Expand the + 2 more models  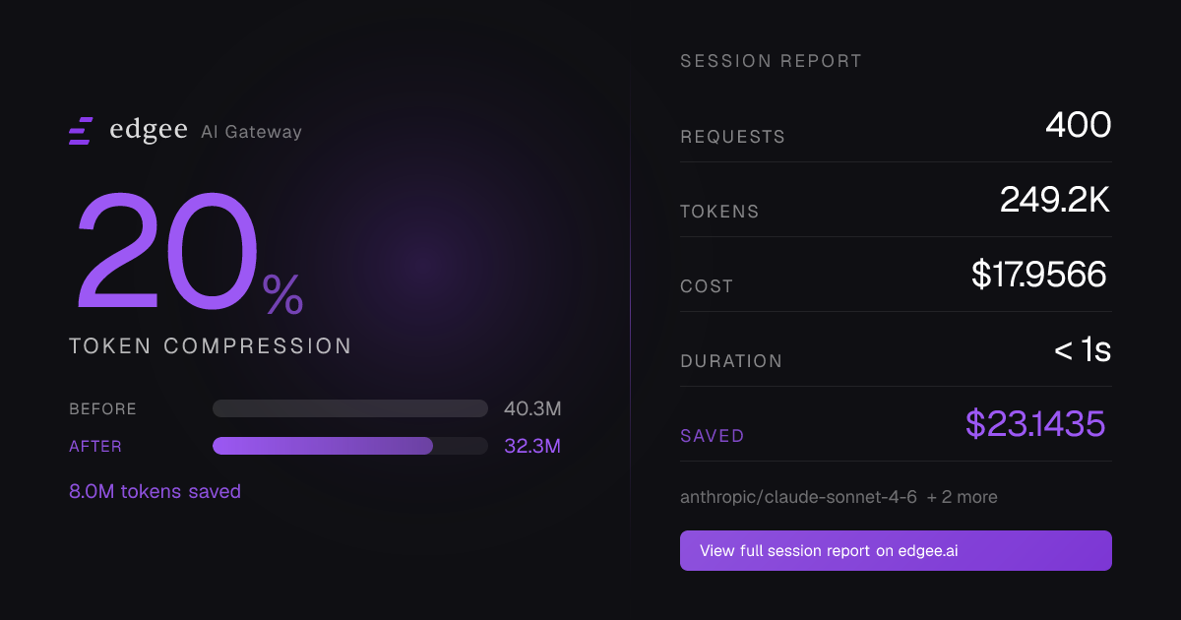[x=962, y=497]
